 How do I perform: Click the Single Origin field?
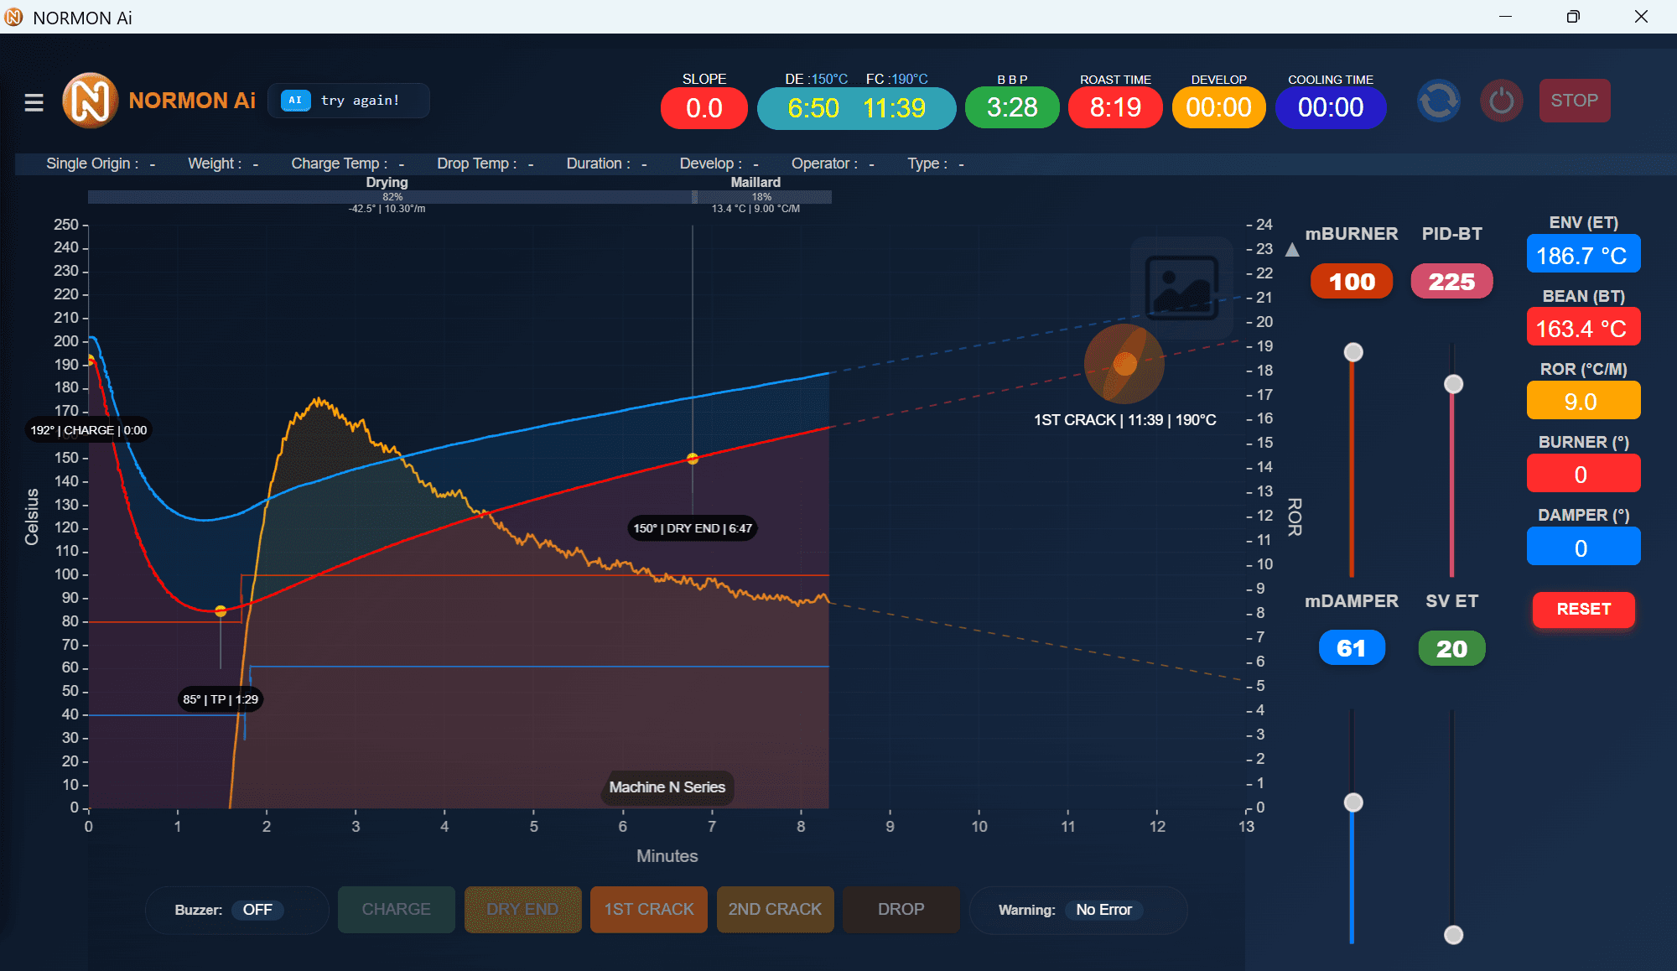point(101,164)
